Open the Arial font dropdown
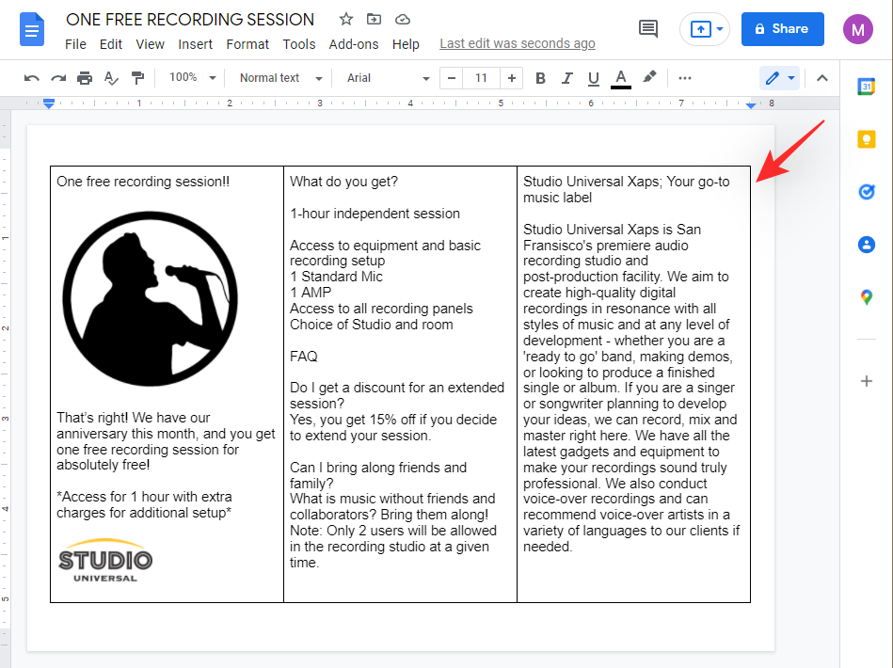893x668 pixels. (387, 78)
